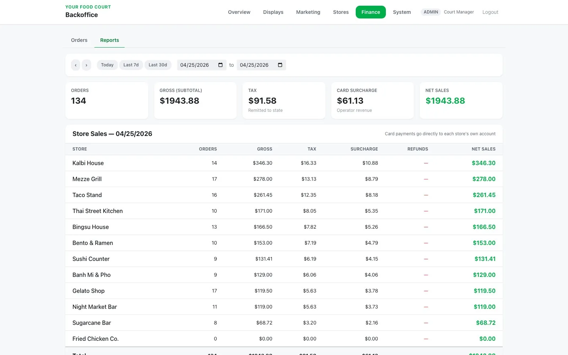Click the end date input field

pyautogui.click(x=261, y=65)
